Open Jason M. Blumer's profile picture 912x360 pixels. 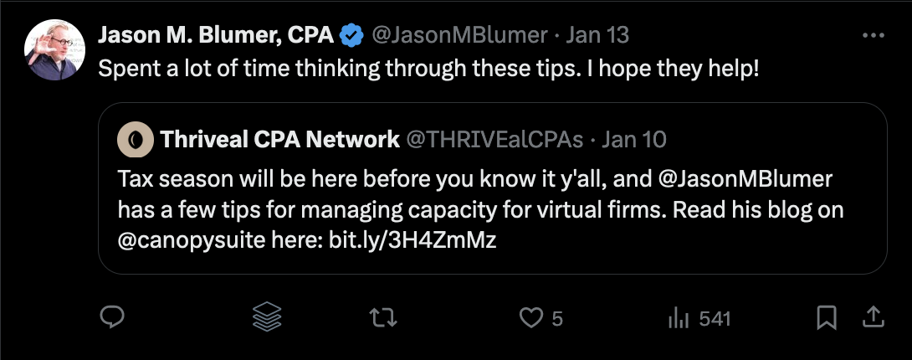[x=54, y=50]
